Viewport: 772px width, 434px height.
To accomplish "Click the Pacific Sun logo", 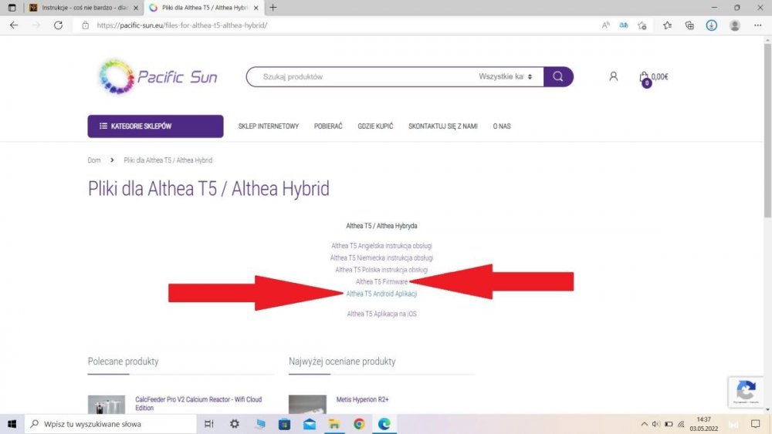I will (158, 76).
